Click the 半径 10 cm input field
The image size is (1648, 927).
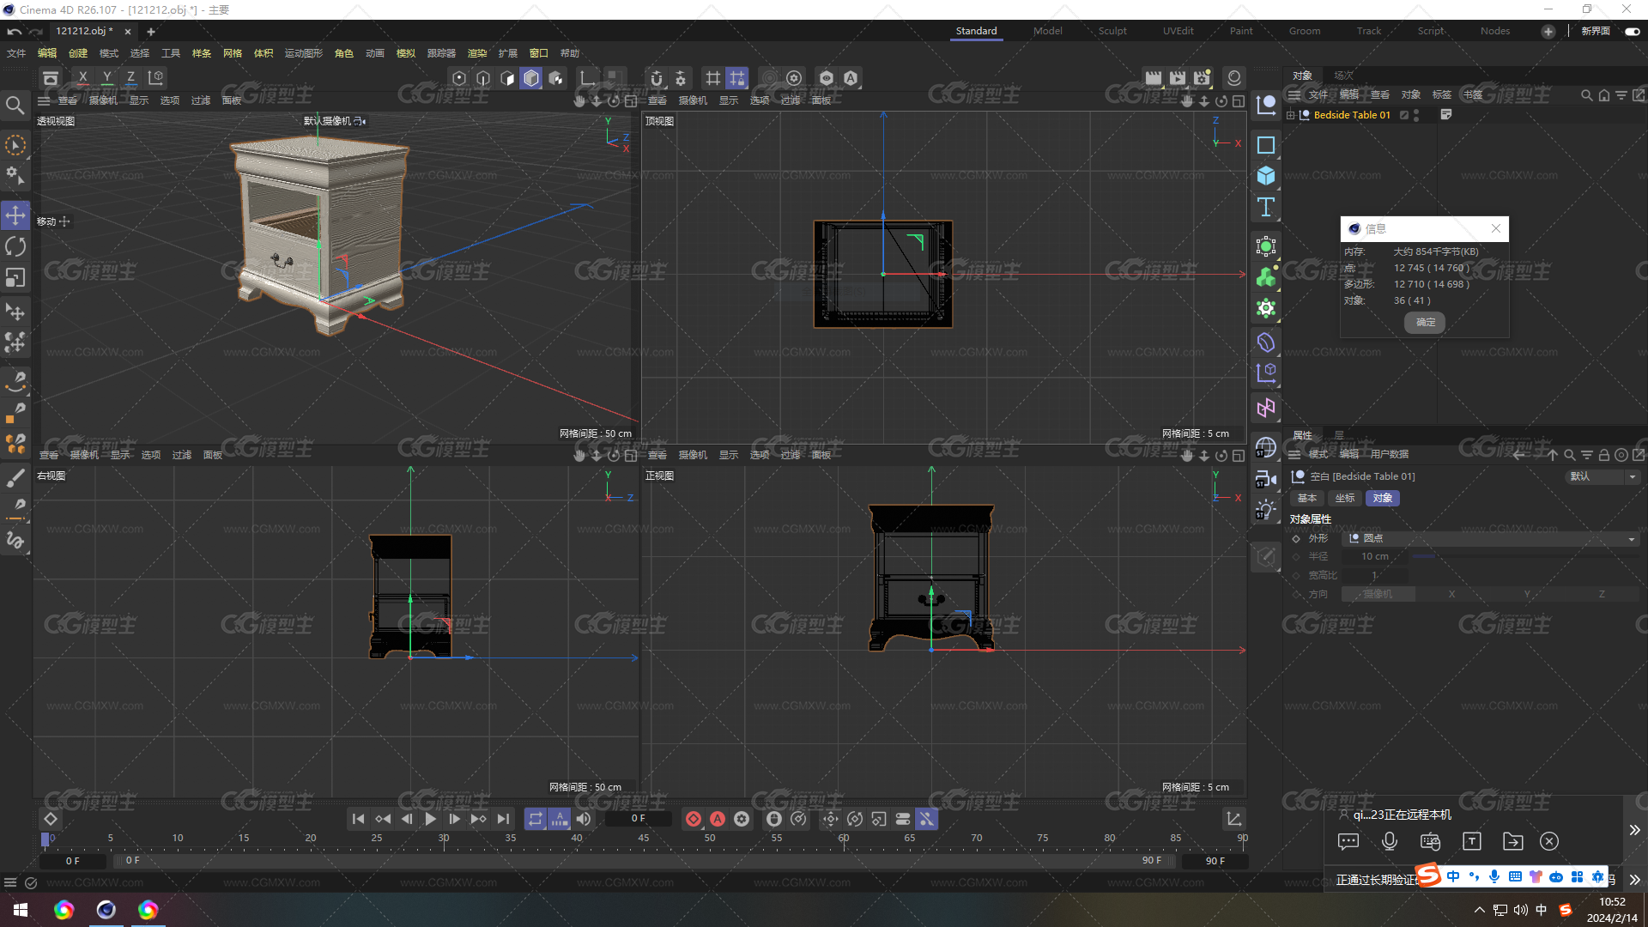coord(1375,556)
